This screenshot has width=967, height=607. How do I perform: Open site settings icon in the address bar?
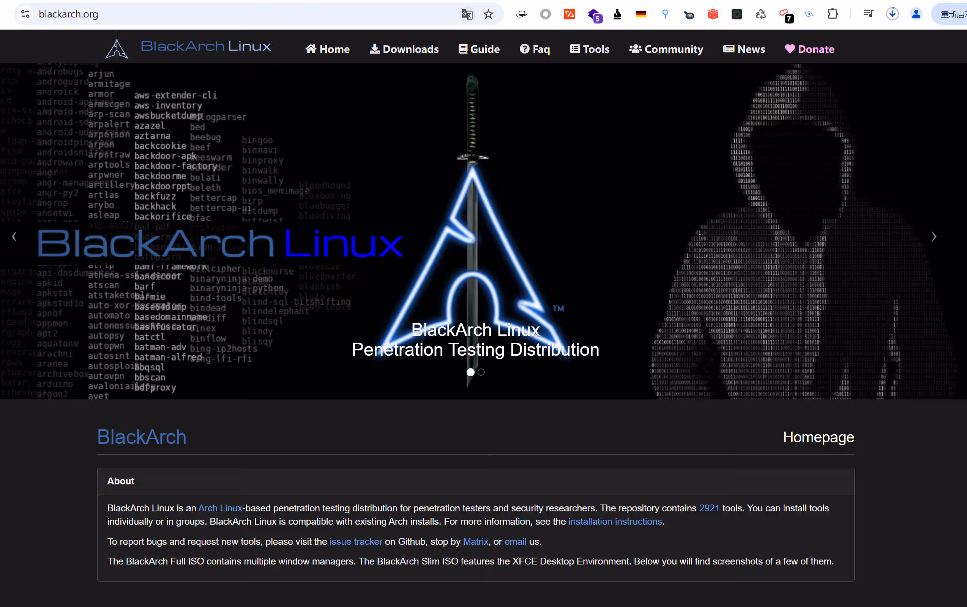[25, 14]
